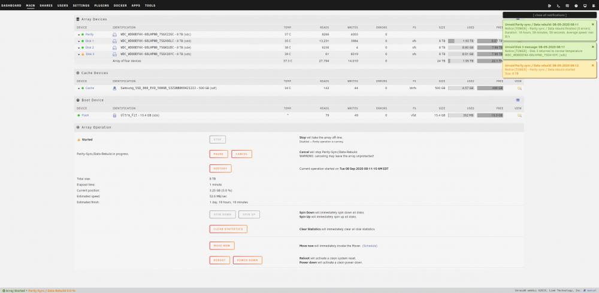Viewport: 599px width, 293px height.
Task: Dismiss the Disk 3 temperature notification
Action: click(x=593, y=47)
